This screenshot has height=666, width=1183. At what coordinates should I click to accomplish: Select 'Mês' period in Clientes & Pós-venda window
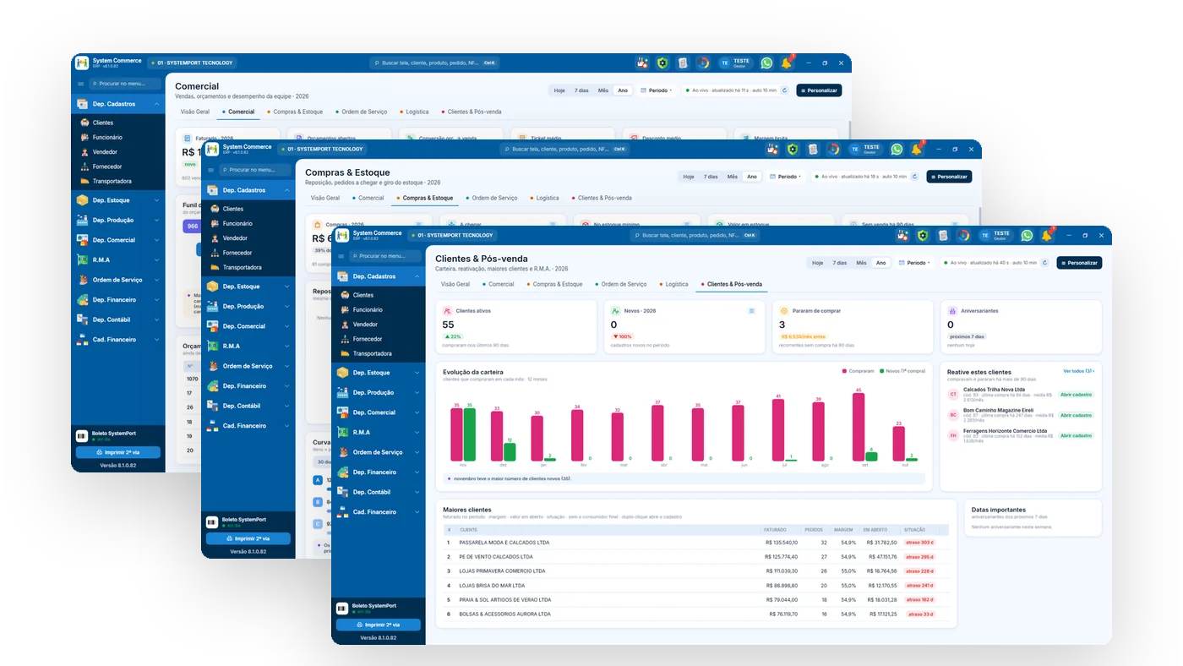click(x=861, y=263)
